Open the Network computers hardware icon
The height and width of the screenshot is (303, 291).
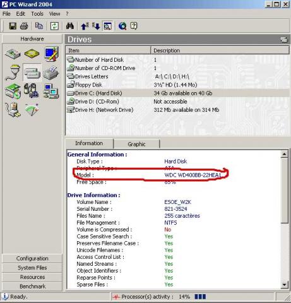tap(50, 91)
